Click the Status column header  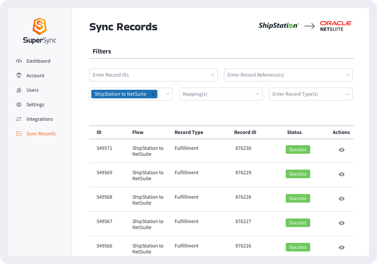pos(294,132)
